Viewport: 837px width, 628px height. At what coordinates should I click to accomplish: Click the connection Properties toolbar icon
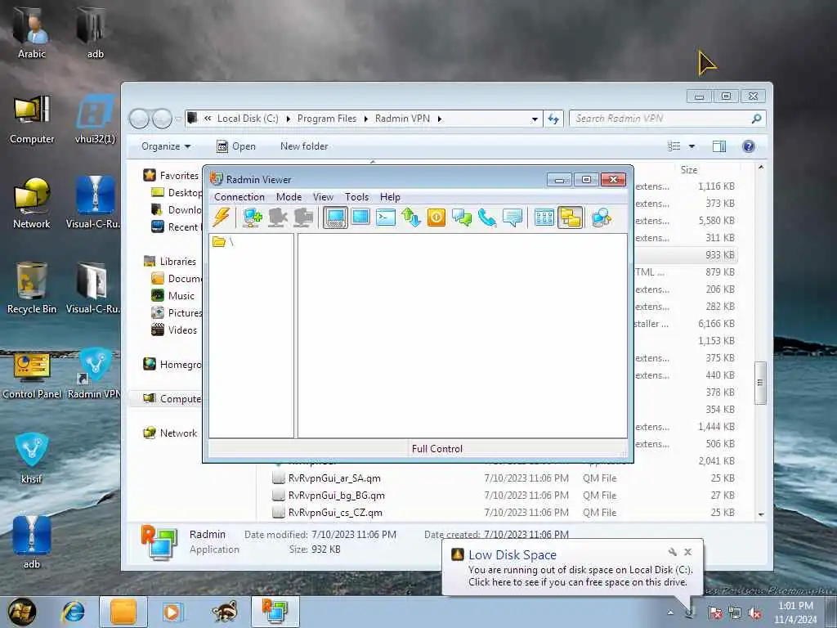303,218
